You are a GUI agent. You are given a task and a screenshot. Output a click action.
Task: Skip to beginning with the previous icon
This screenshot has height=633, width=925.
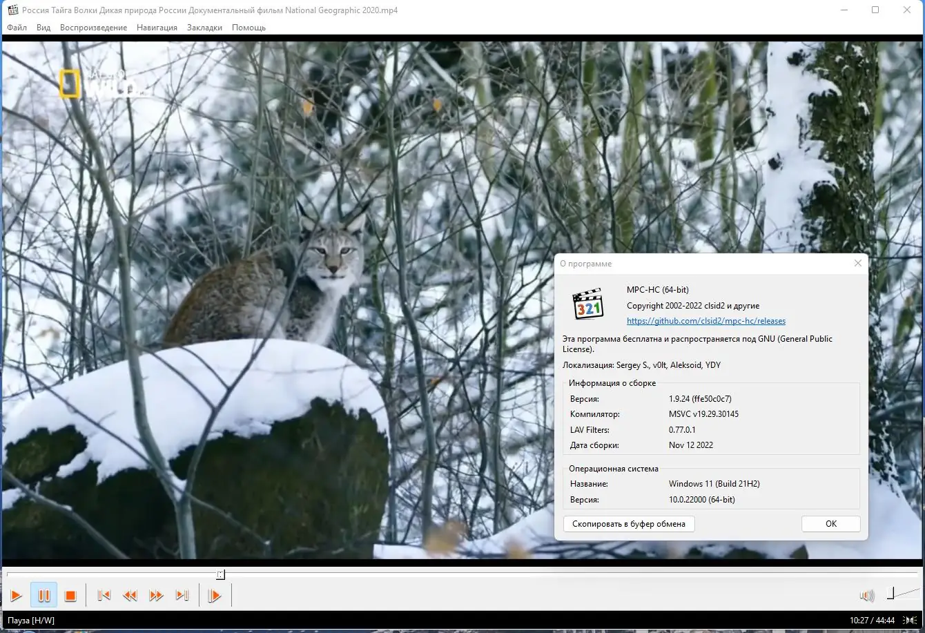pos(104,595)
